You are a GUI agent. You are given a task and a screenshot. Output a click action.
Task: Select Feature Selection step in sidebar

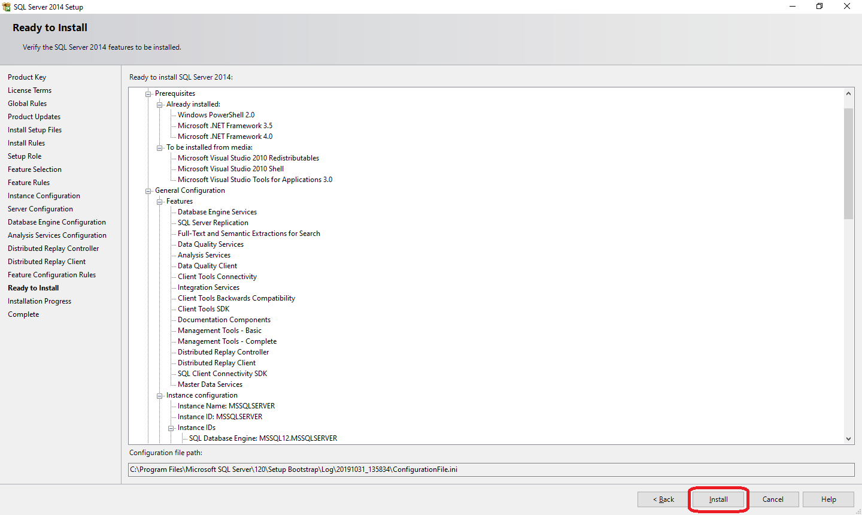click(35, 169)
